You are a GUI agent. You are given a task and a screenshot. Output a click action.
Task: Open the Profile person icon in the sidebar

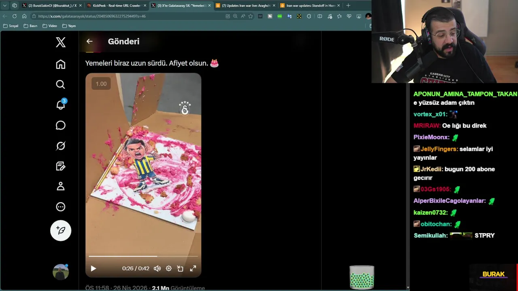(61, 186)
